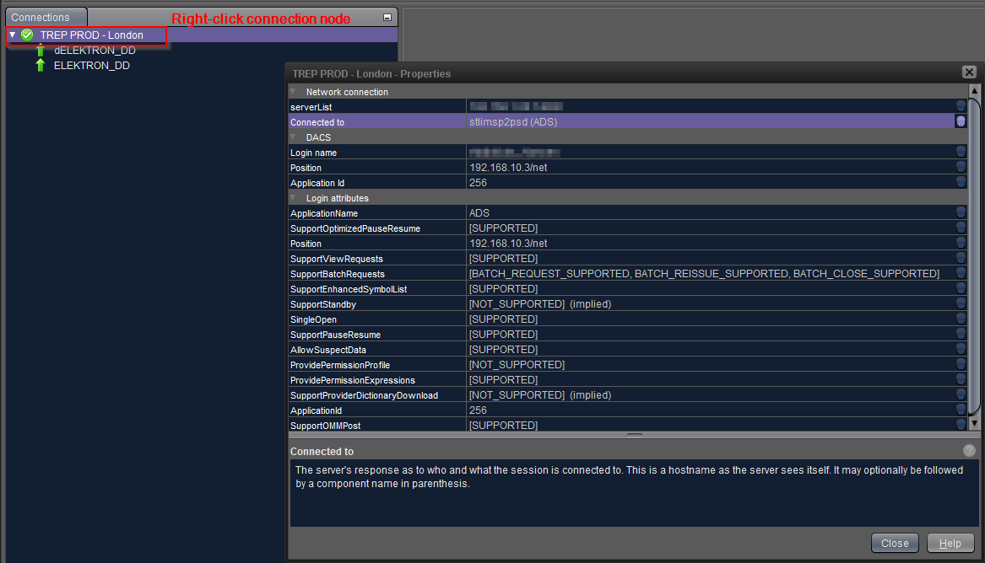
Task: Select TREP PROD - London connection node
Action: [92, 35]
